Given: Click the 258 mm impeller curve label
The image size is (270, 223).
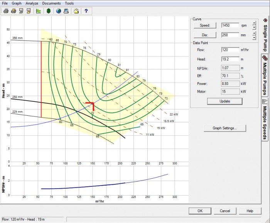Looking at the screenshot, I should coord(17,97).
